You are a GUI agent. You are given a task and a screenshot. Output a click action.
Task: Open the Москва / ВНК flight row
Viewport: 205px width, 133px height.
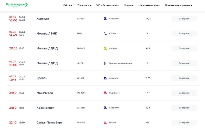coord(47,34)
